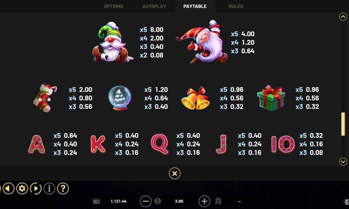
Task: Click the award ribbon win icon
Action: tap(218, 201)
